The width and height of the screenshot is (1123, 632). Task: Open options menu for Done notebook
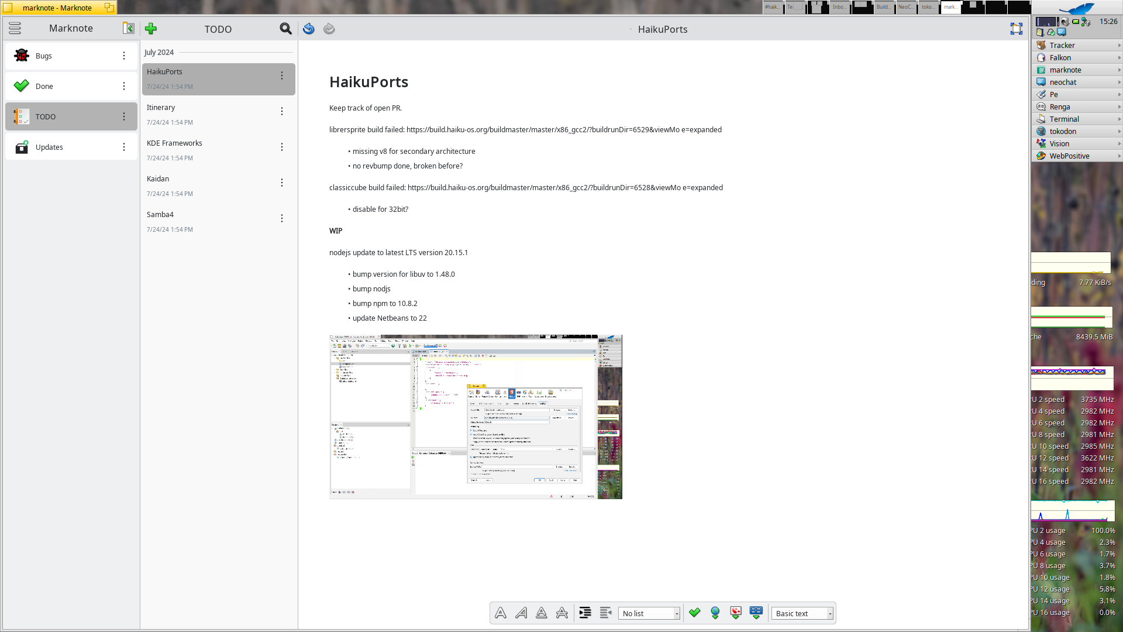124,86
